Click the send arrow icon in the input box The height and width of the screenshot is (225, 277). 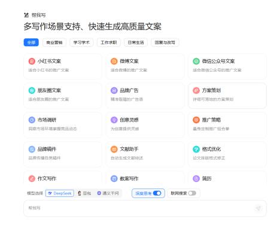[x=258, y=208]
